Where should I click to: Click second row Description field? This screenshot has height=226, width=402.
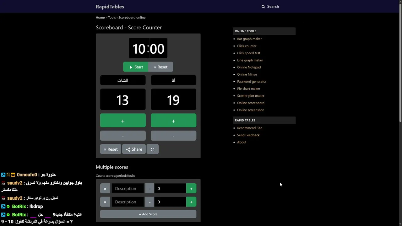pos(128,202)
